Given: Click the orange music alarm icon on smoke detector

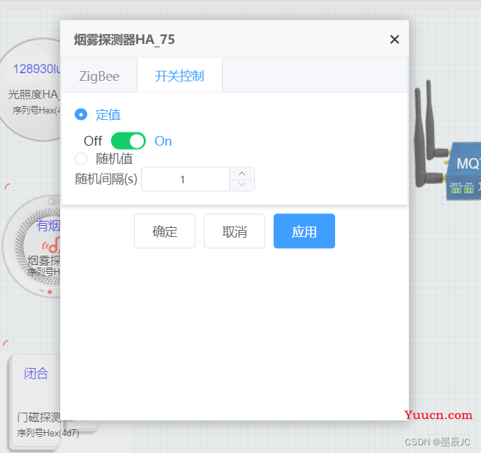Looking at the screenshot, I should tap(51, 245).
